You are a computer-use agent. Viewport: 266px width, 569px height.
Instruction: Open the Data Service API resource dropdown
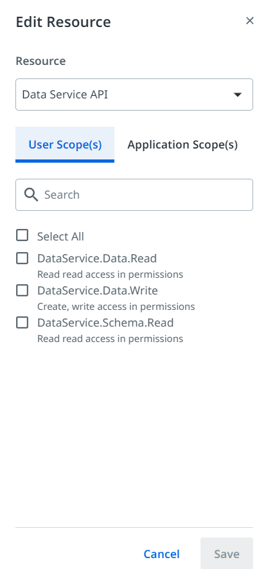(134, 95)
